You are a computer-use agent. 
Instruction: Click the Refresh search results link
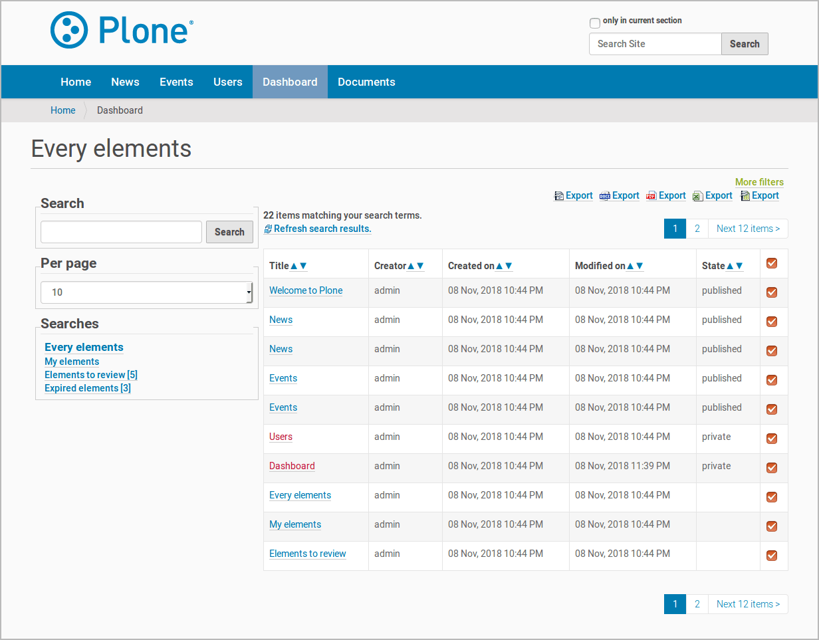click(322, 229)
